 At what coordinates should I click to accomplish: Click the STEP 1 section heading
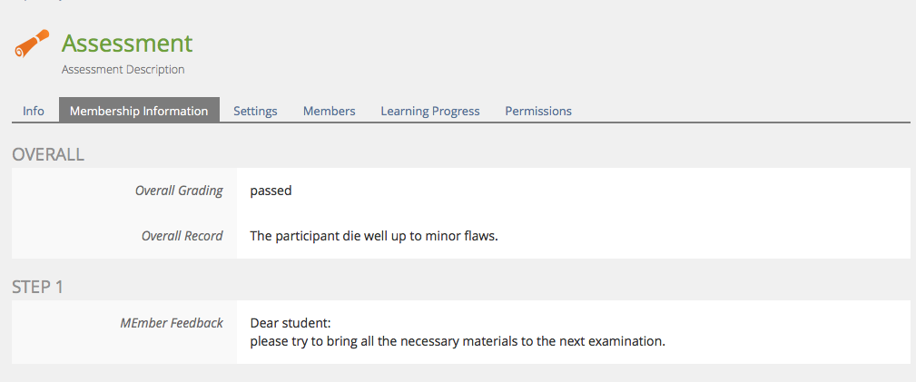[x=37, y=287]
